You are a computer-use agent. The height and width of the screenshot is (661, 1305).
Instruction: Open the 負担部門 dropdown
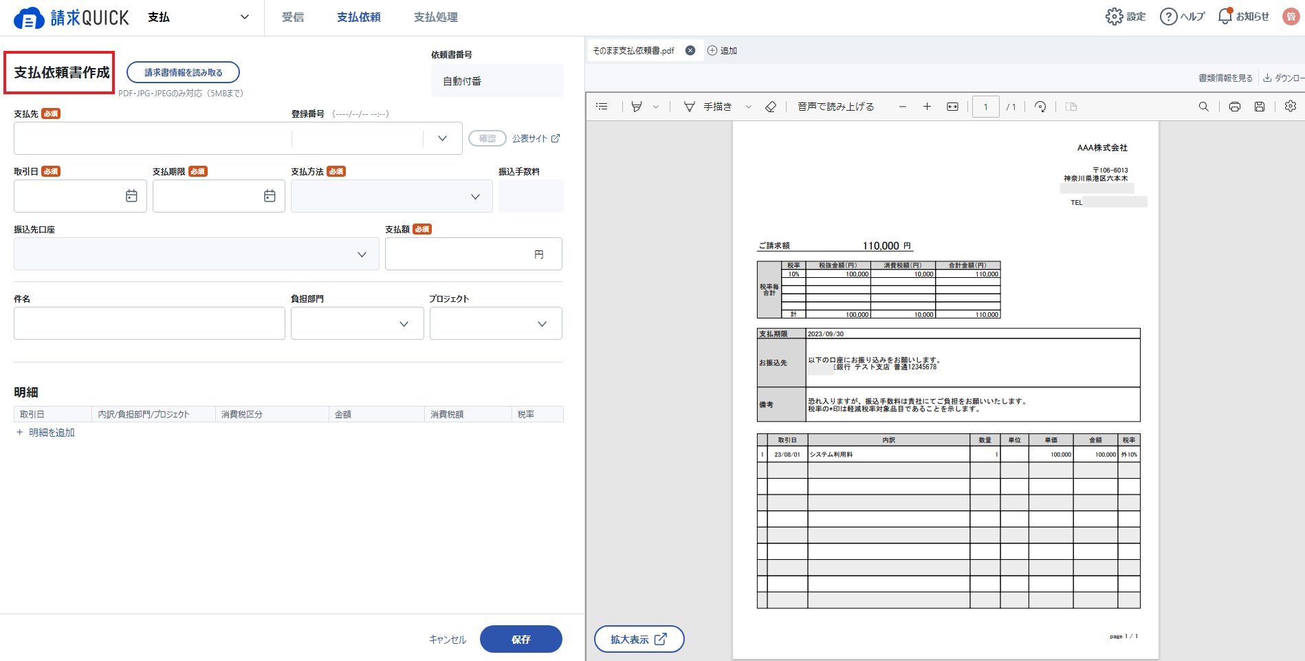click(358, 323)
